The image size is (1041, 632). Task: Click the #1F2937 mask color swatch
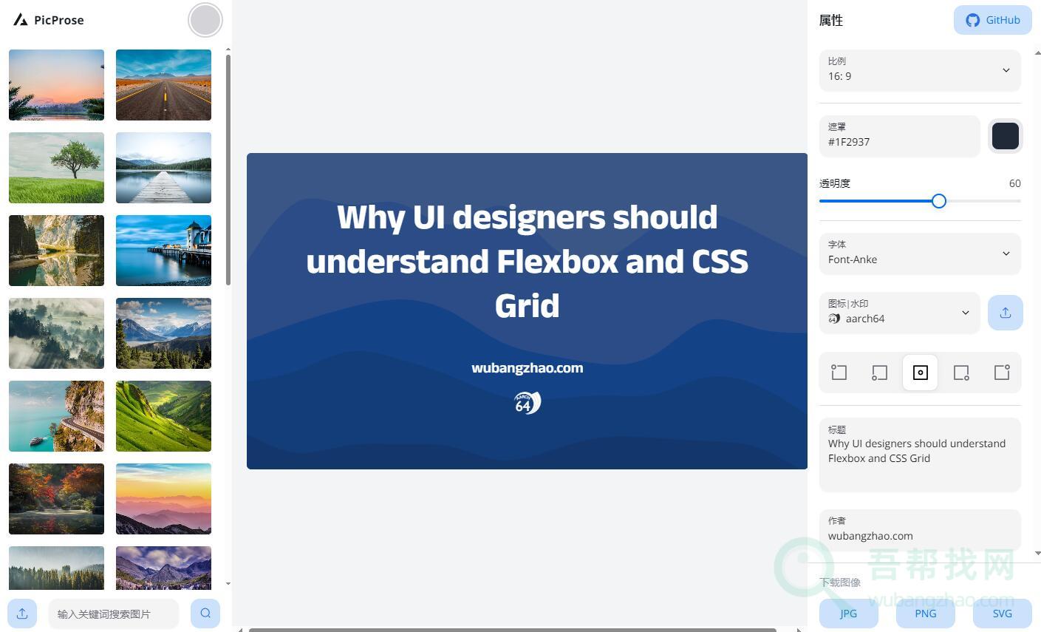click(x=1005, y=136)
